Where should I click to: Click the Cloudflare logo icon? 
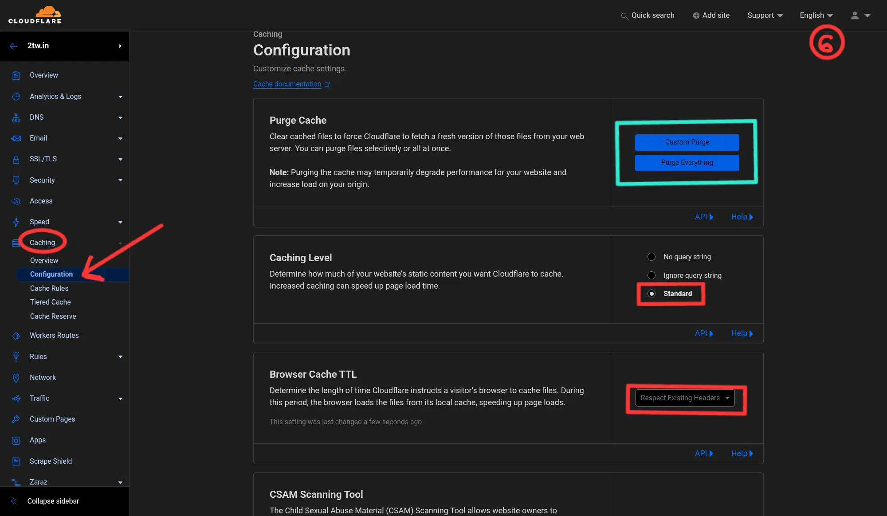tap(46, 10)
